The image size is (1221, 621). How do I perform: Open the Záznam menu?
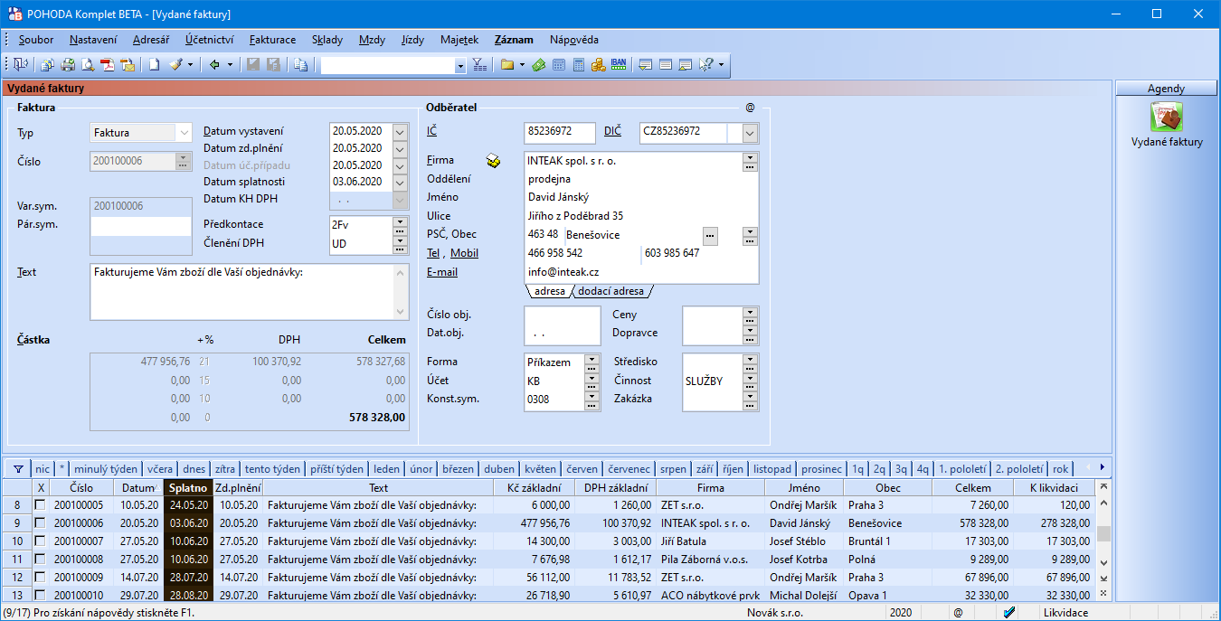514,40
